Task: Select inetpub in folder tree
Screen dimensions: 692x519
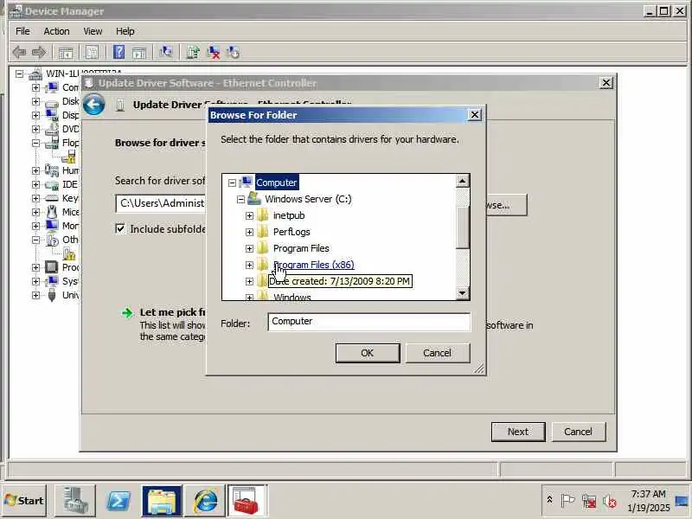Action: 289,215
